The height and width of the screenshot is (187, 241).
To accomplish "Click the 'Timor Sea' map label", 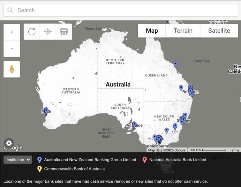I will tap(93, 29).
